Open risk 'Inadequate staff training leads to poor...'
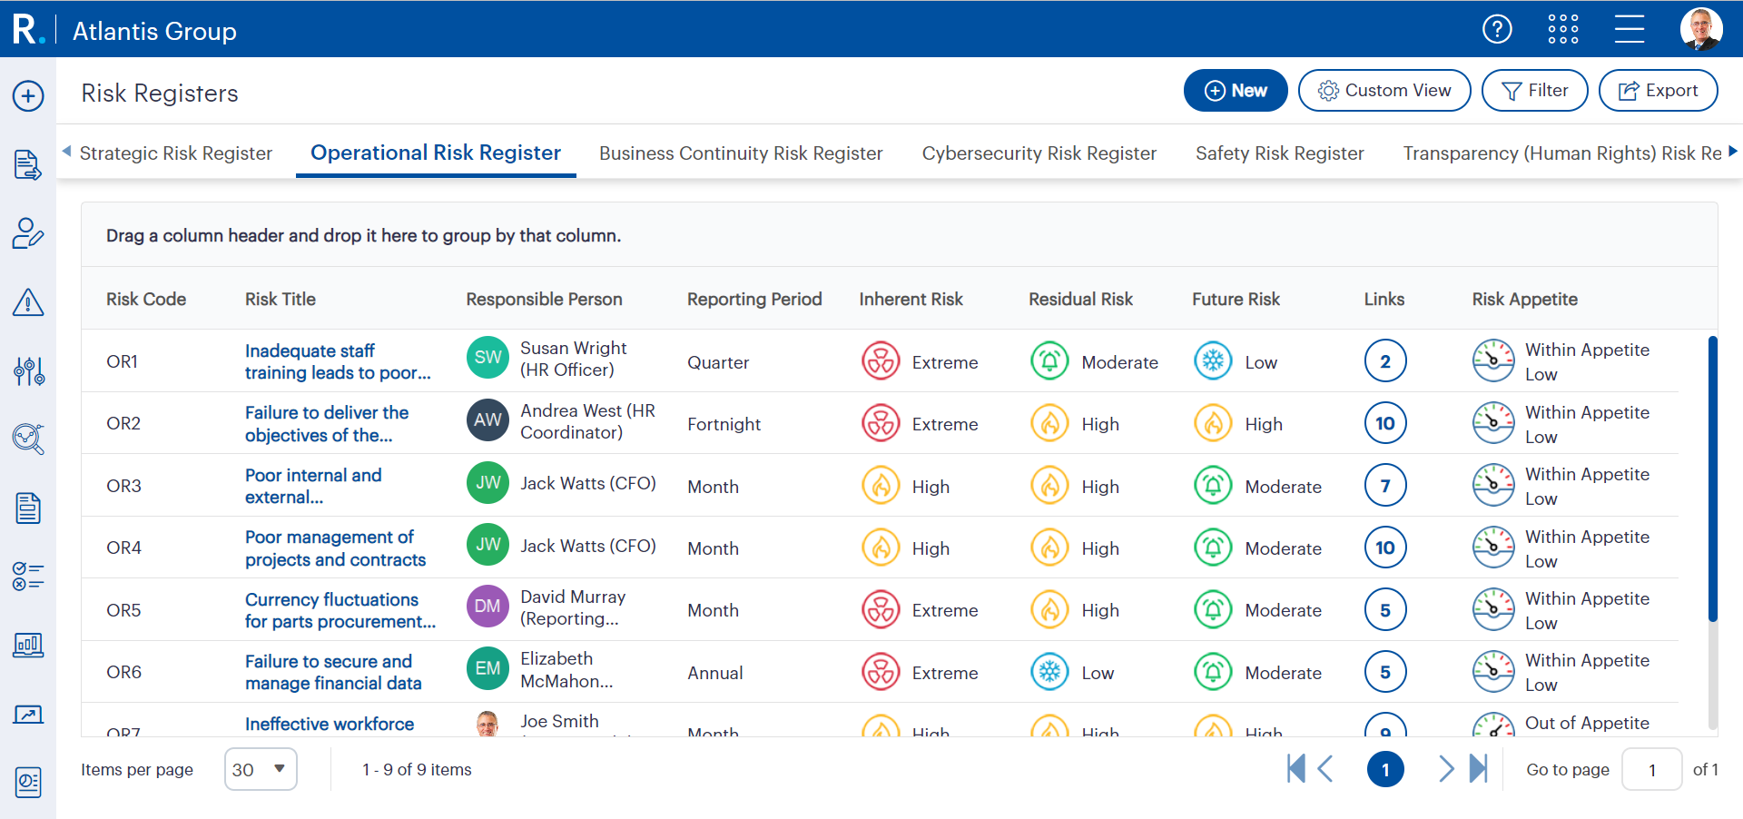Screen dimensions: 1743x819 (x=338, y=361)
